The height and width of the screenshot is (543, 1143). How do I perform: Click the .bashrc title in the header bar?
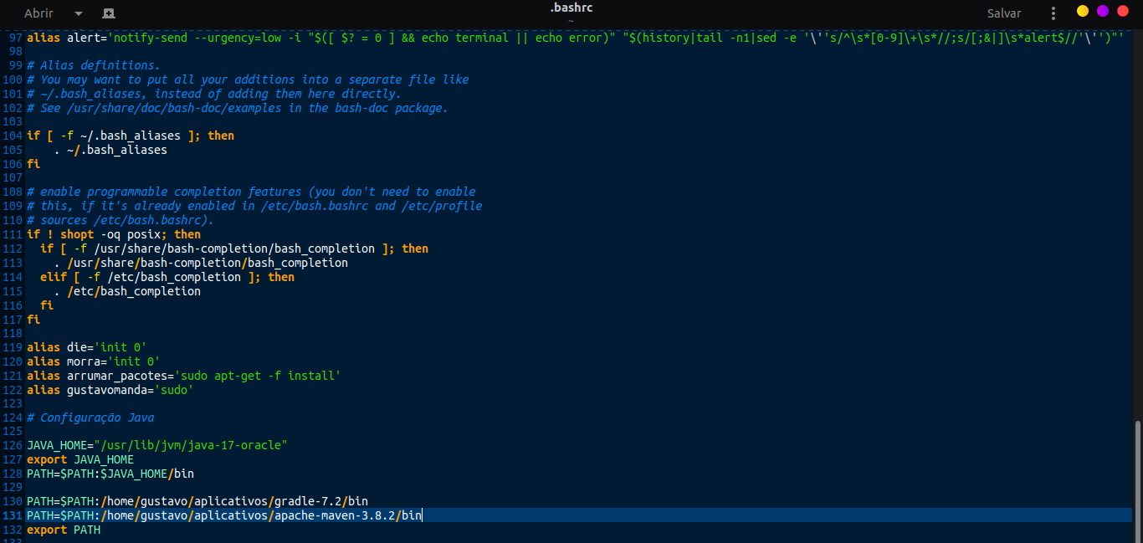(x=571, y=8)
